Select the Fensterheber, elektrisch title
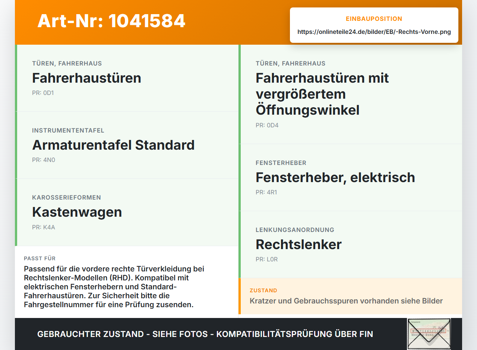This screenshot has height=350, width=477. point(335,177)
